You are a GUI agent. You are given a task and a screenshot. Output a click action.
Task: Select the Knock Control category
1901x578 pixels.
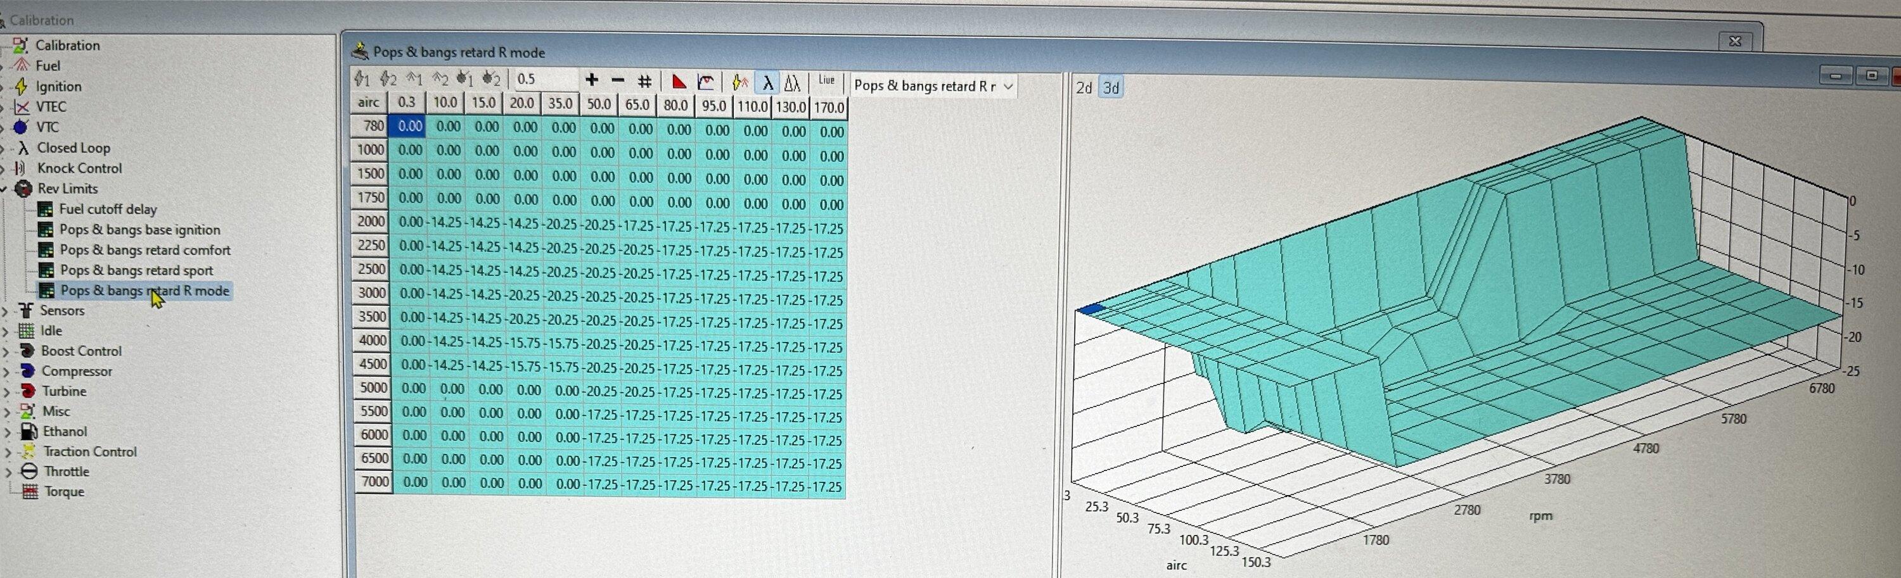point(79,168)
